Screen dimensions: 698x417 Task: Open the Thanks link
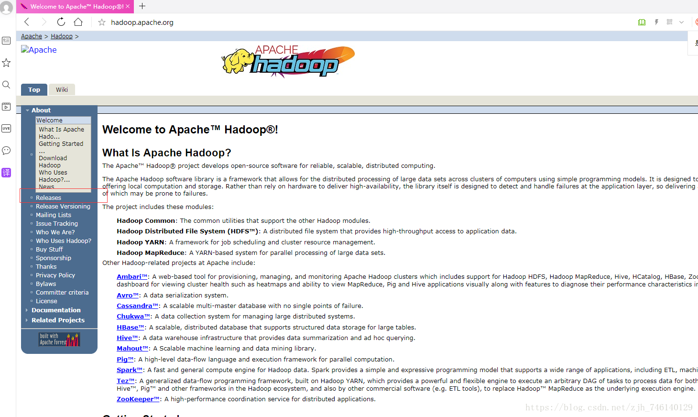(46, 266)
